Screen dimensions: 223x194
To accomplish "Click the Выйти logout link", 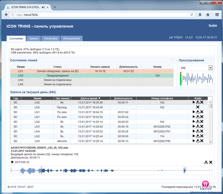I will tap(213, 26).
